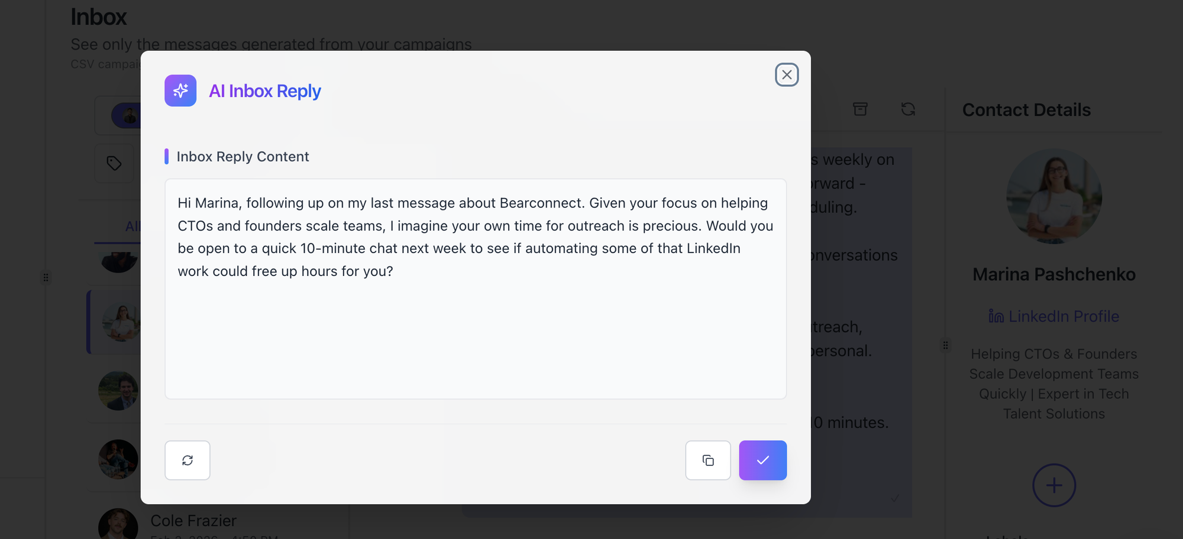The height and width of the screenshot is (539, 1183).
Task: Click the Contact Details heading
Action: (x=1026, y=110)
